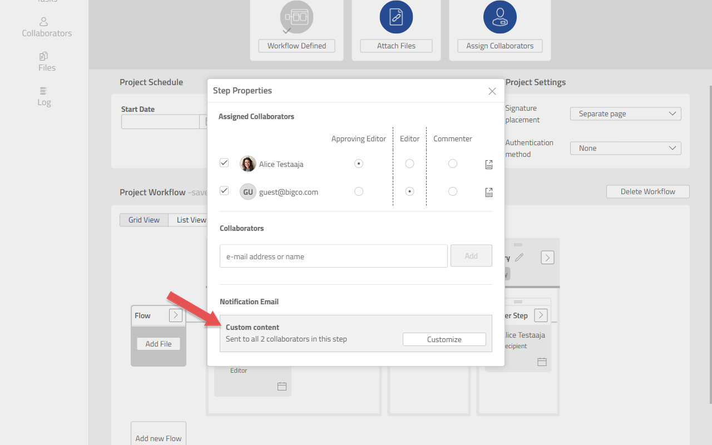Screen dimensions: 712x445
Task: Click the Delete Workflow button
Action: click(648, 191)
